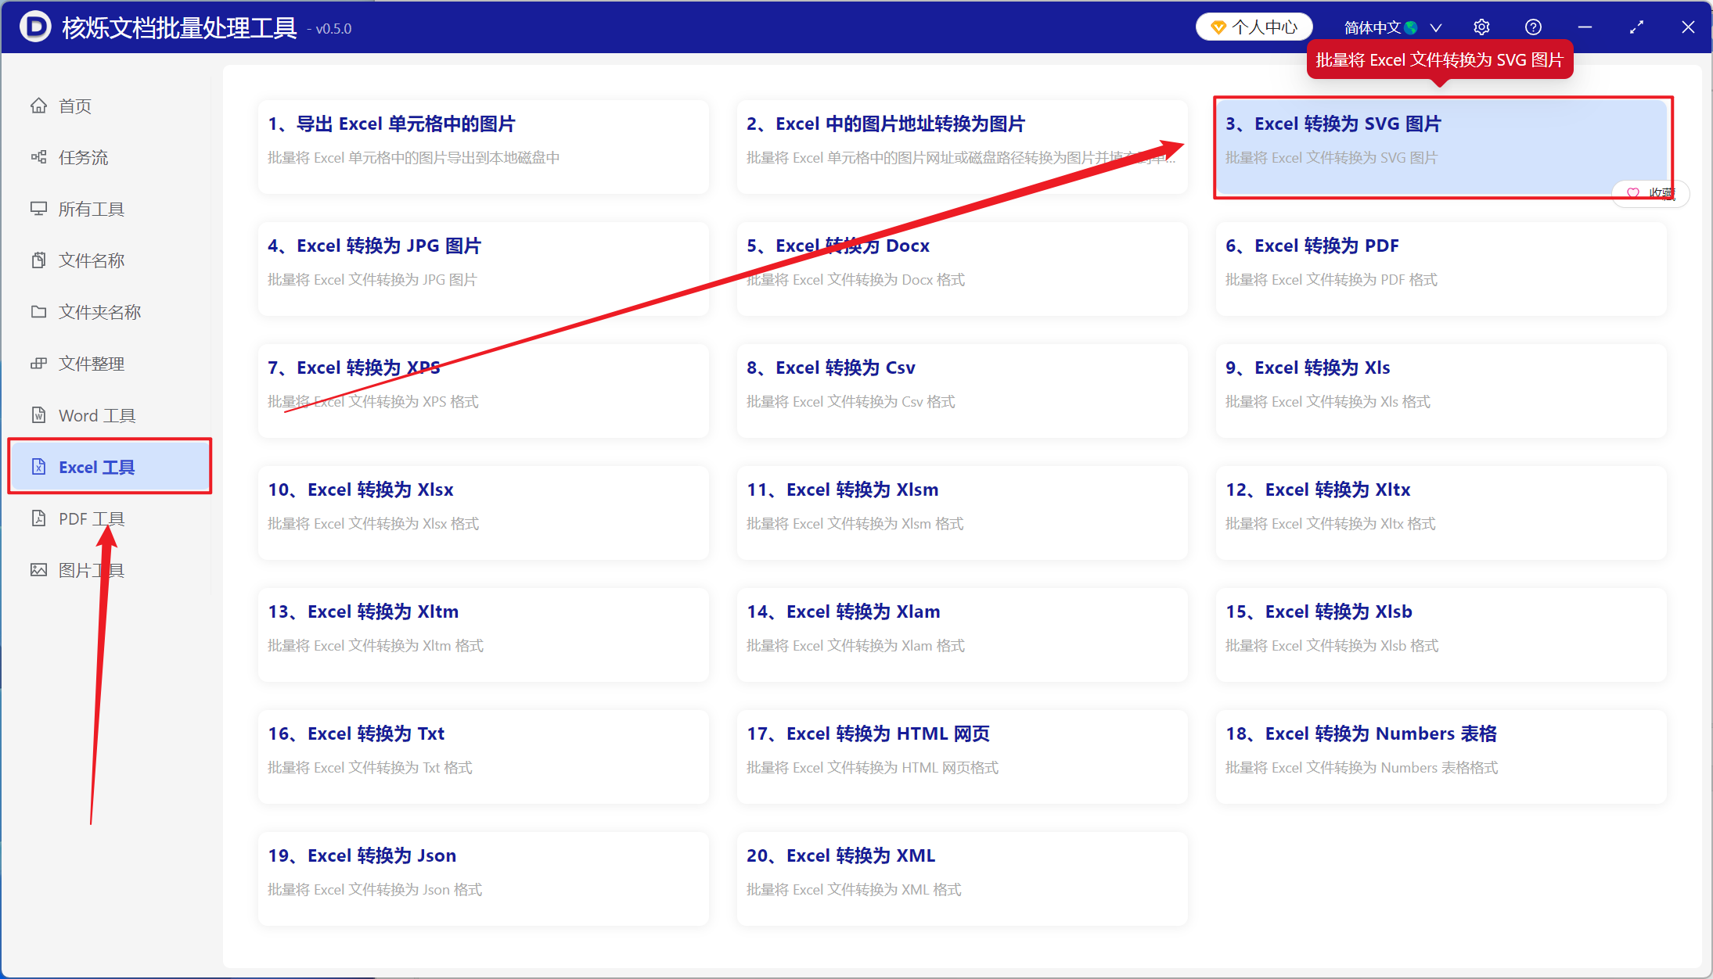This screenshot has width=1713, height=979.
Task: Choose Excel 转换为 Xls tool
Action: [x=1441, y=390]
